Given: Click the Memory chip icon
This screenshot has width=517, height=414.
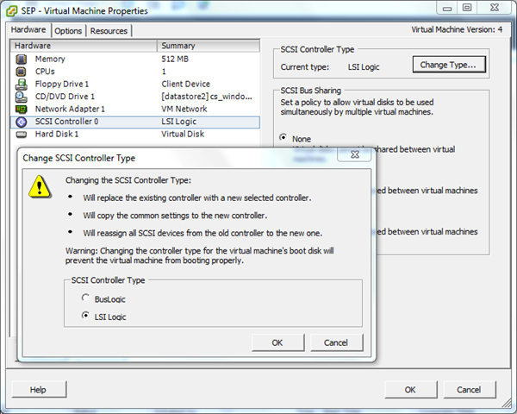Looking at the screenshot, I should point(22,59).
